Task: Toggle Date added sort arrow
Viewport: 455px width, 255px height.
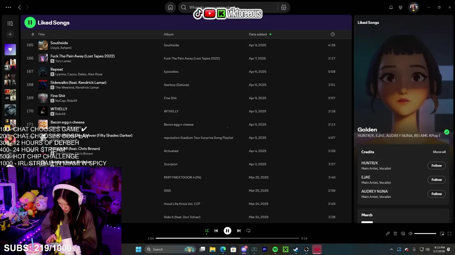Action: click(270, 34)
